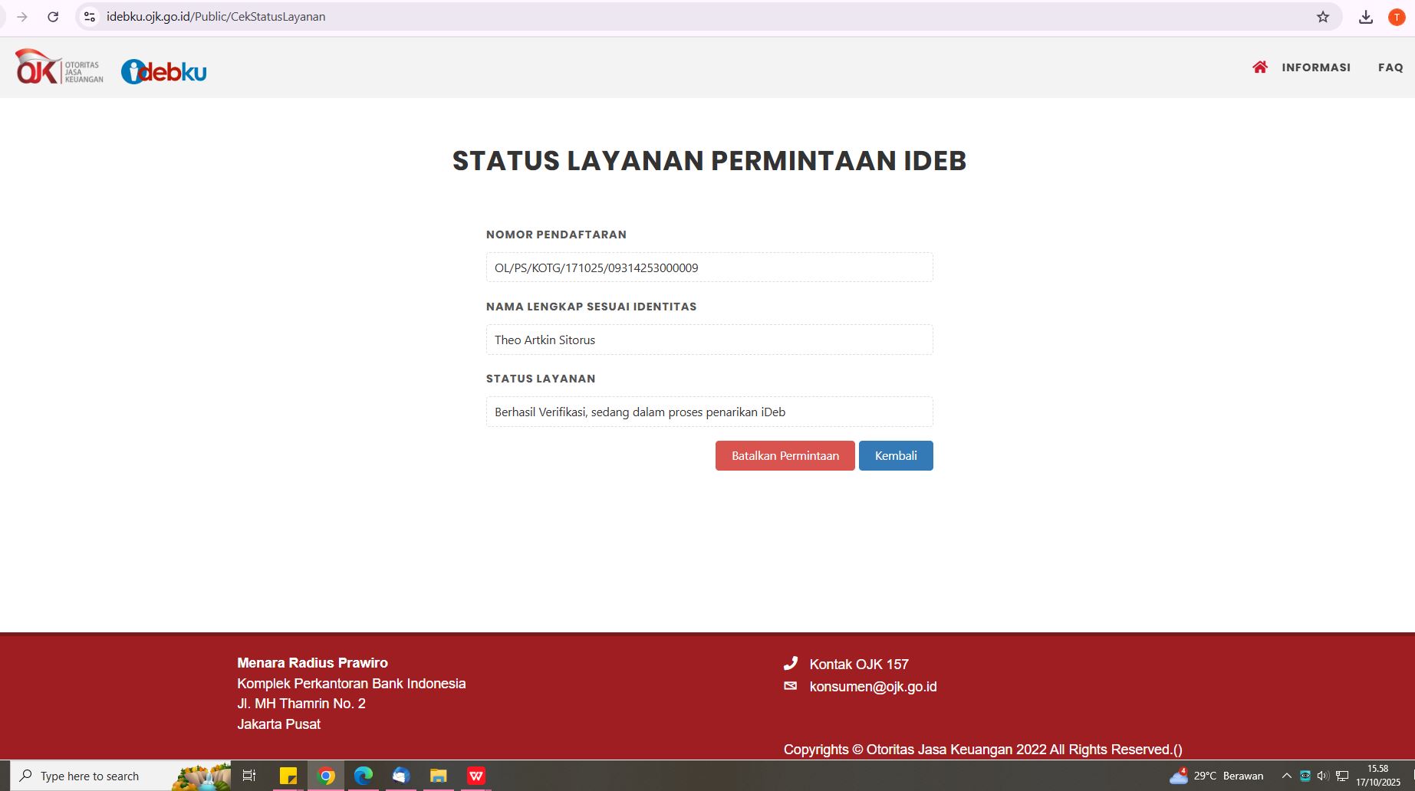Click the Nama Lengkap Sesuai Identitas field
1415x791 pixels.
pyautogui.click(x=709, y=340)
